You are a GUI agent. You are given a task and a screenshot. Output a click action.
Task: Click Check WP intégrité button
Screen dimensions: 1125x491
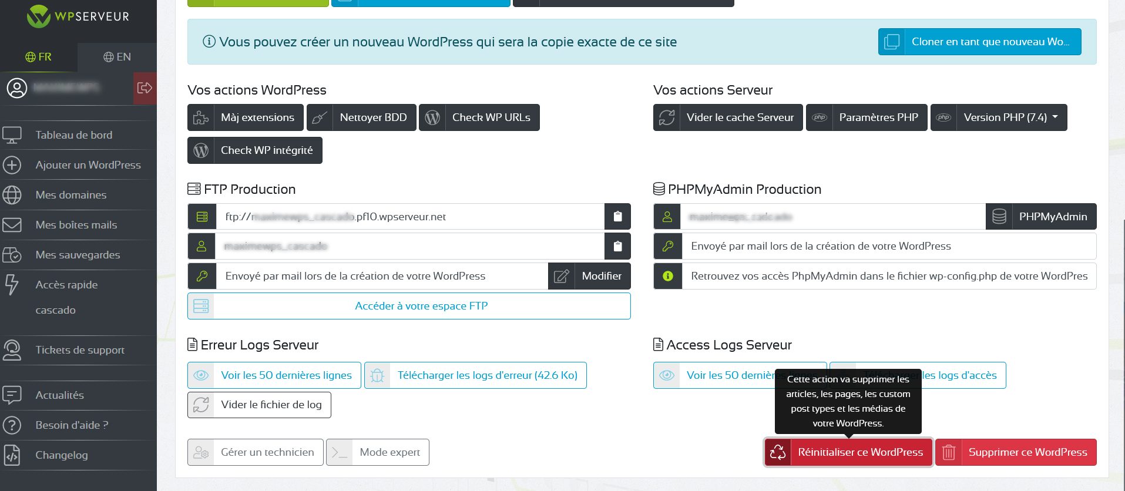[255, 150]
